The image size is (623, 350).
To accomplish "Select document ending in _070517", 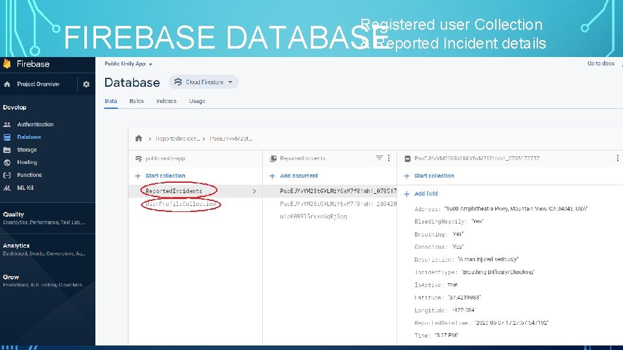I will click(338, 191).
